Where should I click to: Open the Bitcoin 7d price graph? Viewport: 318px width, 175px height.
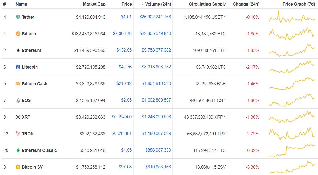[292, 34]
